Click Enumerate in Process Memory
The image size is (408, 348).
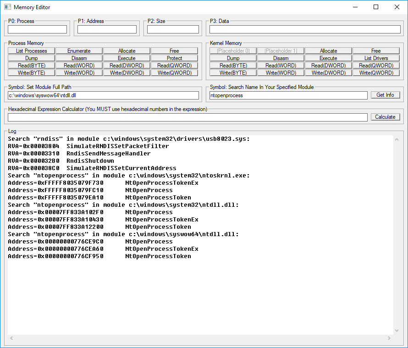[79, 51]
